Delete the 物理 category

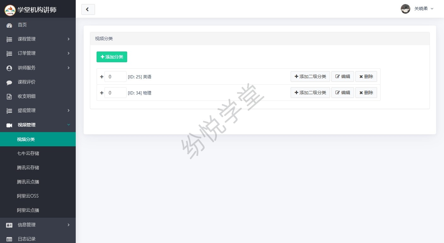click(366, 93)
